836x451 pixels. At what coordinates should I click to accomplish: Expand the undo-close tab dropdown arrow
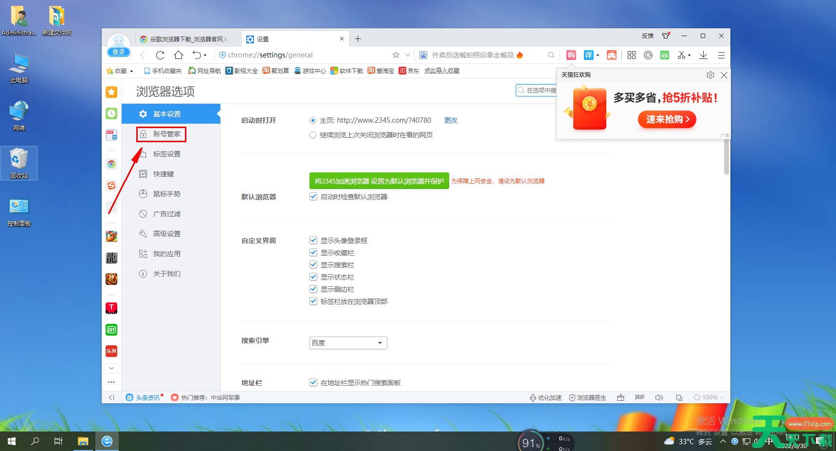[205, 56]
